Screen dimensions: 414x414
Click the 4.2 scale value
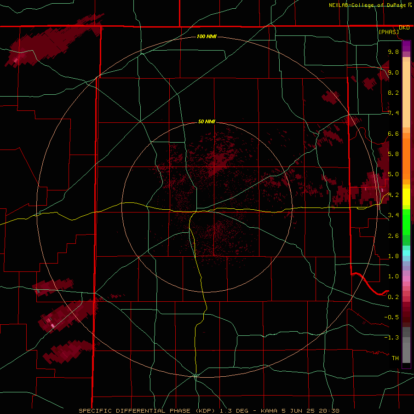pos(393,195)
